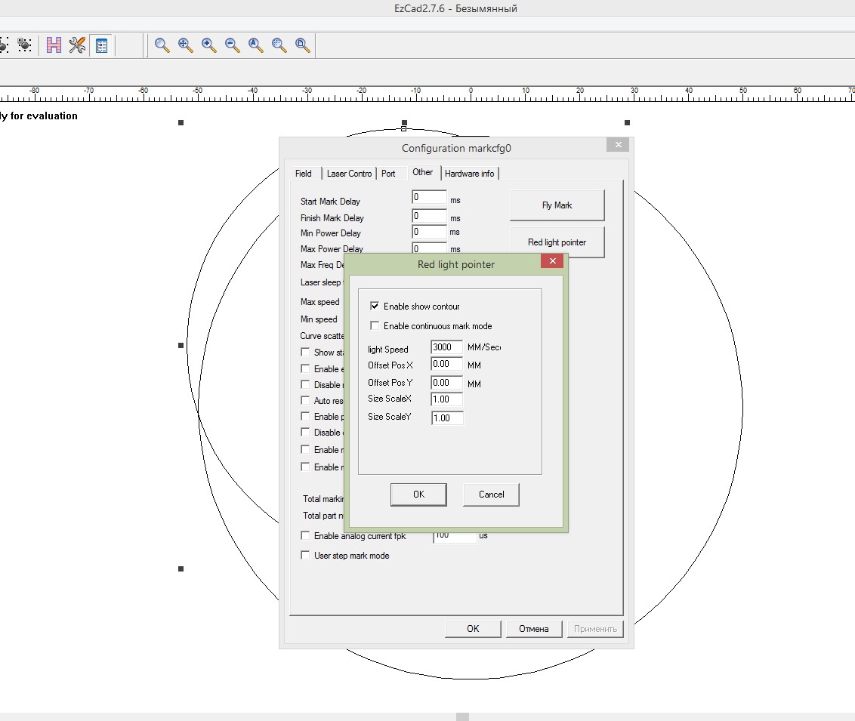
Task: Select the pan view magnifier icon
Action: [x=185, y=45]
